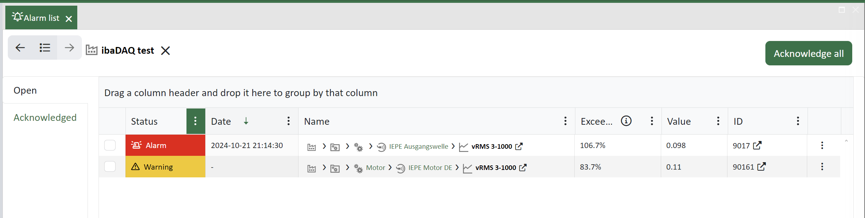Open the tree list view icon

pyautogui.click(x=45, y=48)
